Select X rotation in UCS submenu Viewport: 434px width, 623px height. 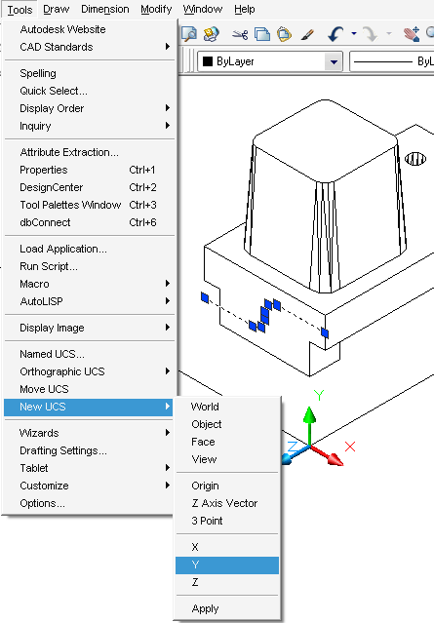click(227, 547)
